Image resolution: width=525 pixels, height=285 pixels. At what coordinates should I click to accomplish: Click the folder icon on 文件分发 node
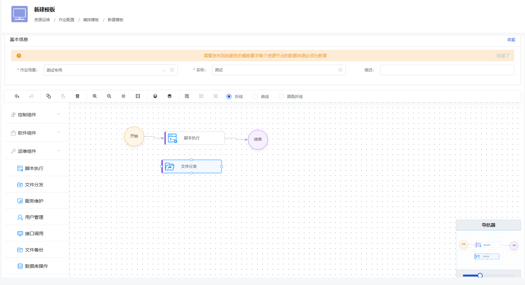[x=170, y=166]
